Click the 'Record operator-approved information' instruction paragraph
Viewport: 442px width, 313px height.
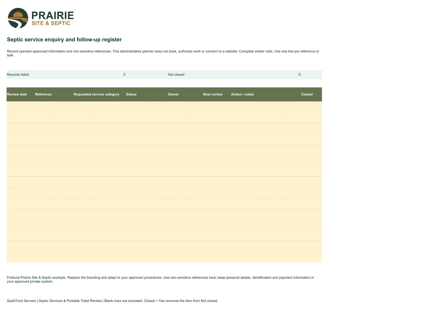[x=163, y=53]
